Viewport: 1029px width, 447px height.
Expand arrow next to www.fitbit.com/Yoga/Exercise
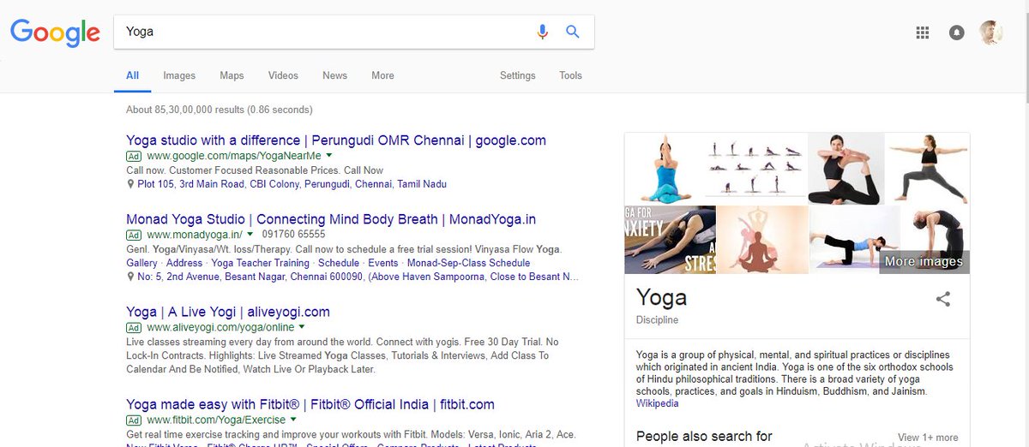click(293, 420)
